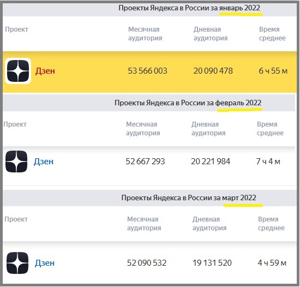Select monthly audience value 52 090 532
300x287 pixels.
[147, 263]
